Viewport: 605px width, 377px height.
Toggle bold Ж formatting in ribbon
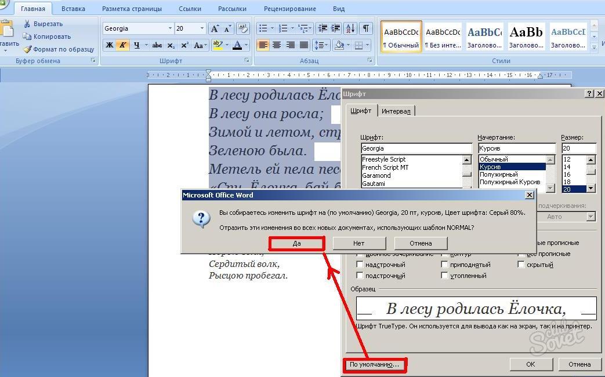pos(110,45)
